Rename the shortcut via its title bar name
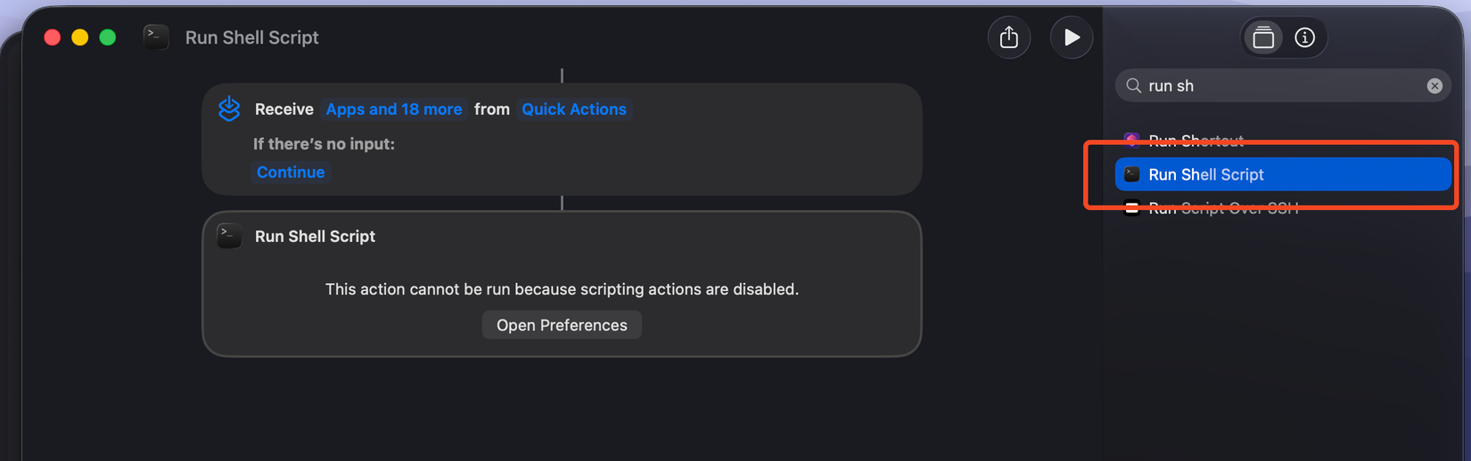 251,37
